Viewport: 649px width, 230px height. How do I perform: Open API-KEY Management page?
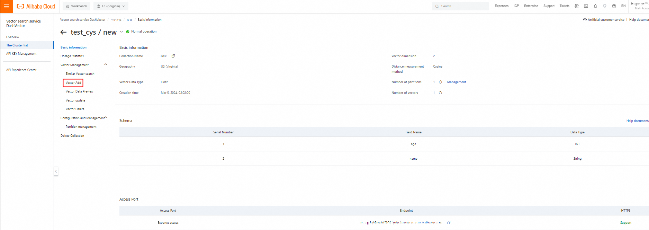(21, 54)
